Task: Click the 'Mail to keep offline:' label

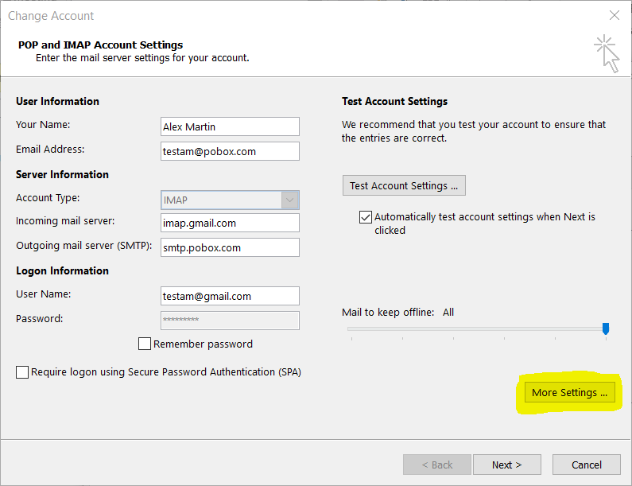Action: pyautogui.click(x=388, y=312)
